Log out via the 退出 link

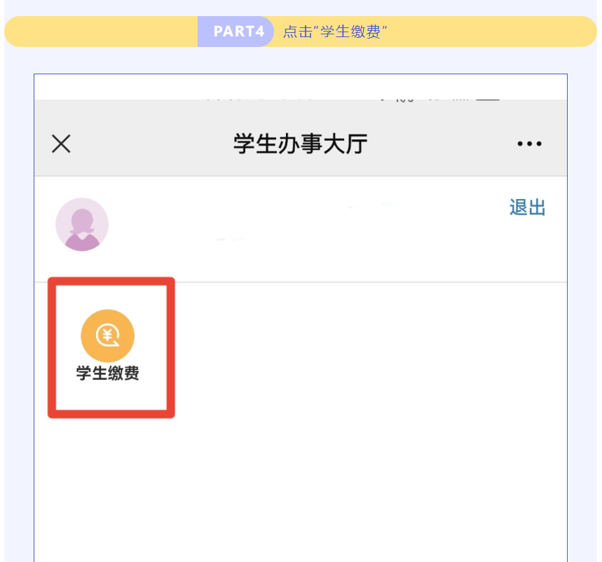point(527,207)
